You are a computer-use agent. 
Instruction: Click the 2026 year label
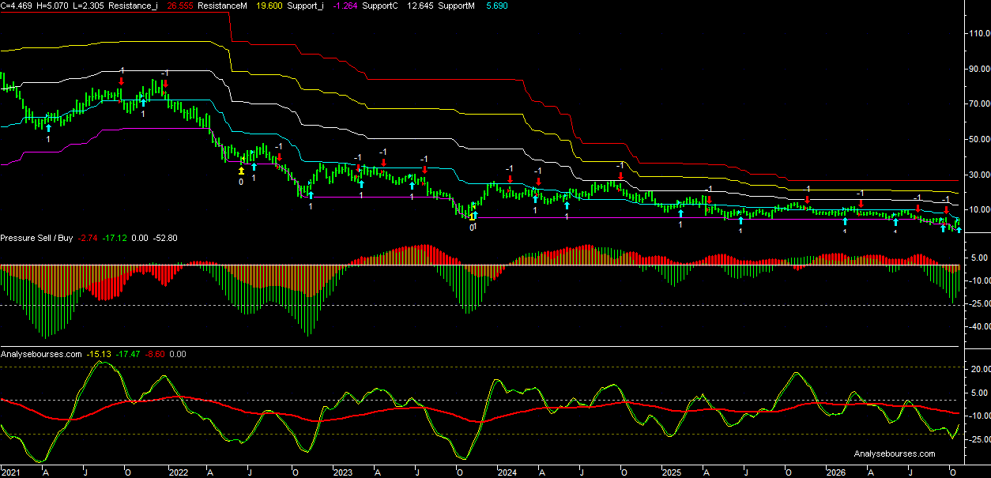pos(835,472)
